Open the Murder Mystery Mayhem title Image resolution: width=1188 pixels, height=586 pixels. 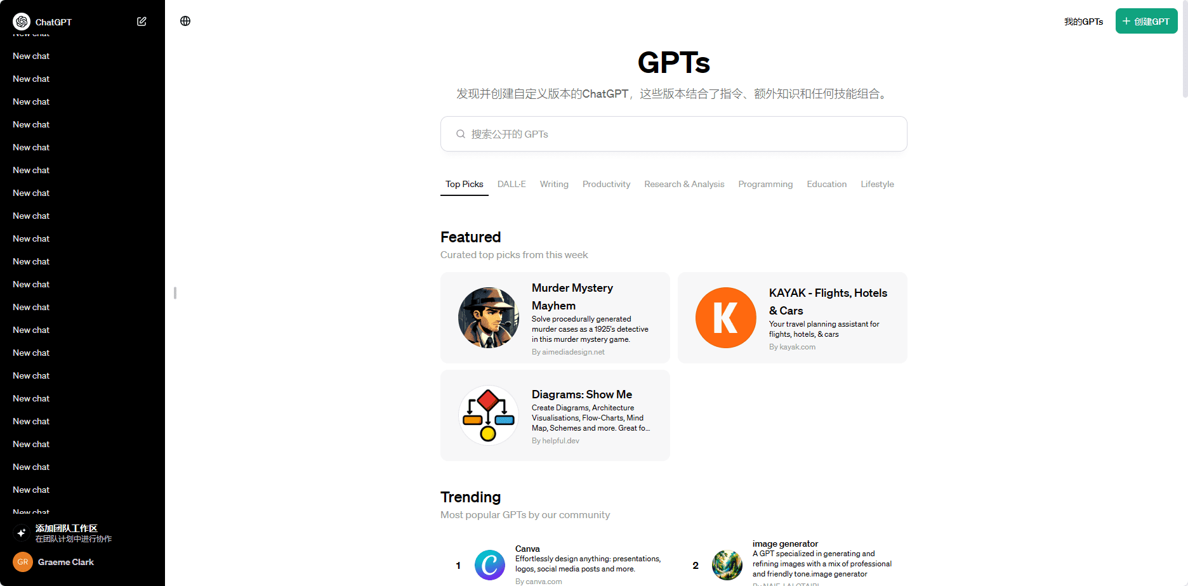pos(572,297)
